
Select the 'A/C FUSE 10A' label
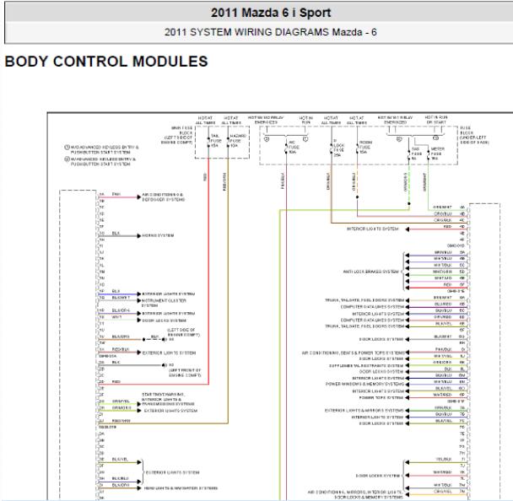tap(293, 147)
